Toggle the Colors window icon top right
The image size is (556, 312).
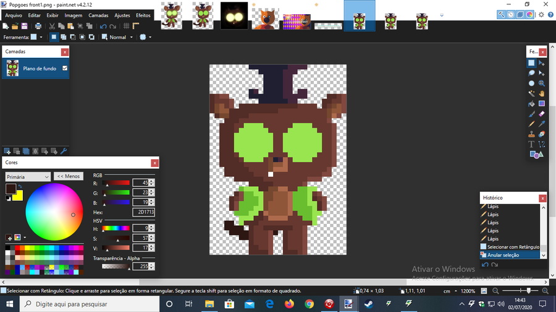coord(529,15)
